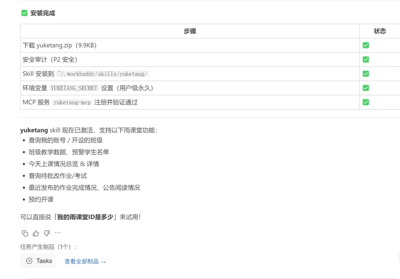Screen dimensions: 400x279
Task: Click the 任务产生制品 (1个) label
Action: tap(48, 247)
